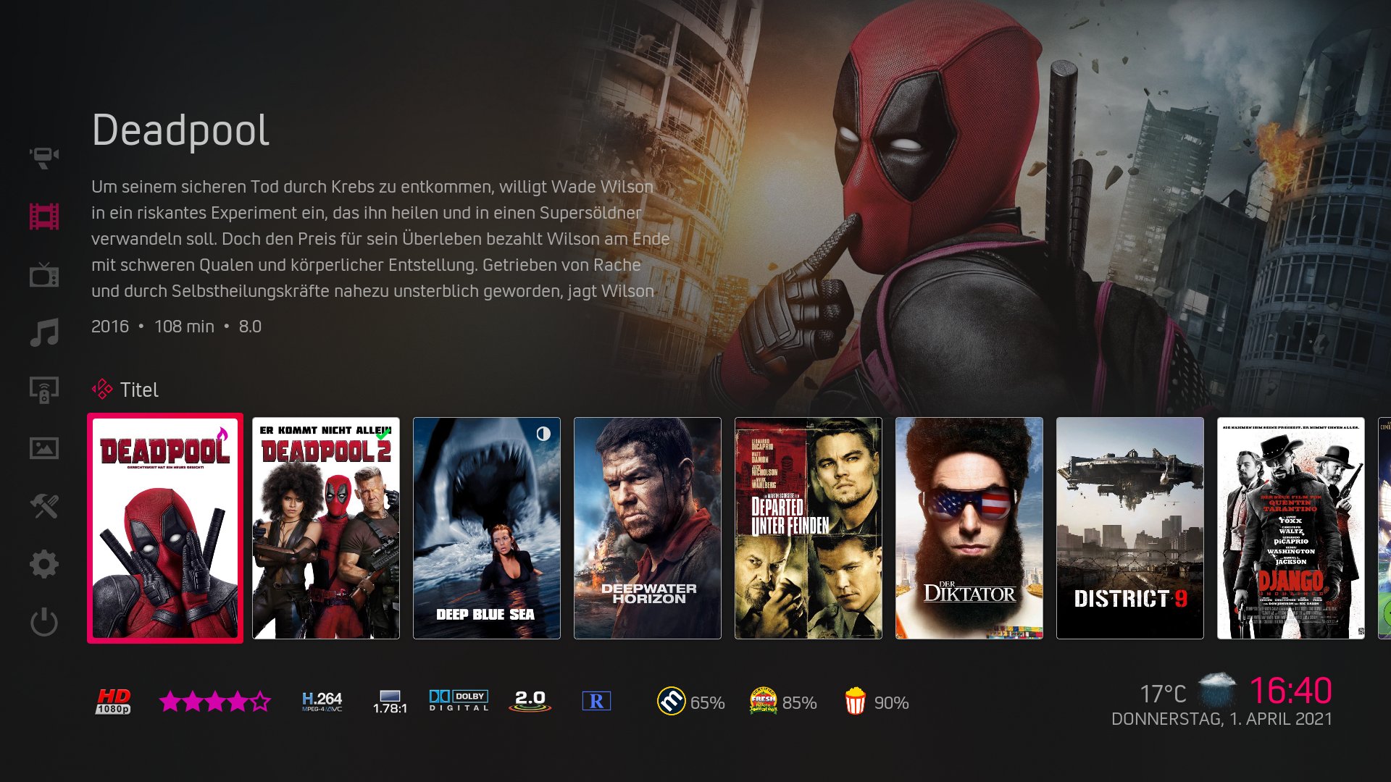Click the HD 1080p resolution badge
Image resolution: width=1391 pixels, height=782 pixels.
pyautogui.click(x=114, y=701)
